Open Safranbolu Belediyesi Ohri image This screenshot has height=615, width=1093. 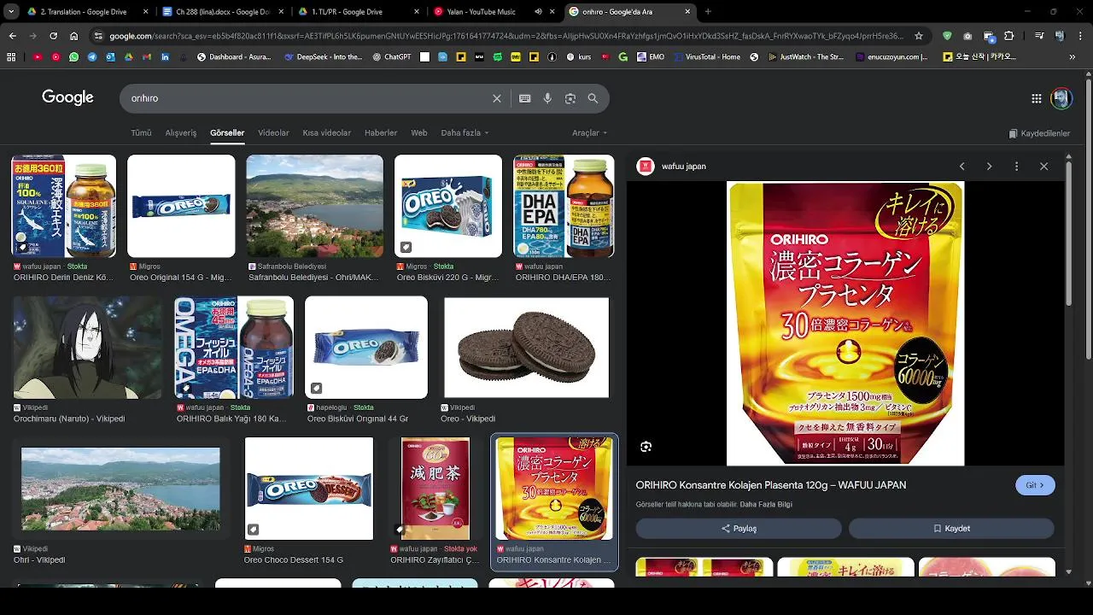tap(315, 206)
